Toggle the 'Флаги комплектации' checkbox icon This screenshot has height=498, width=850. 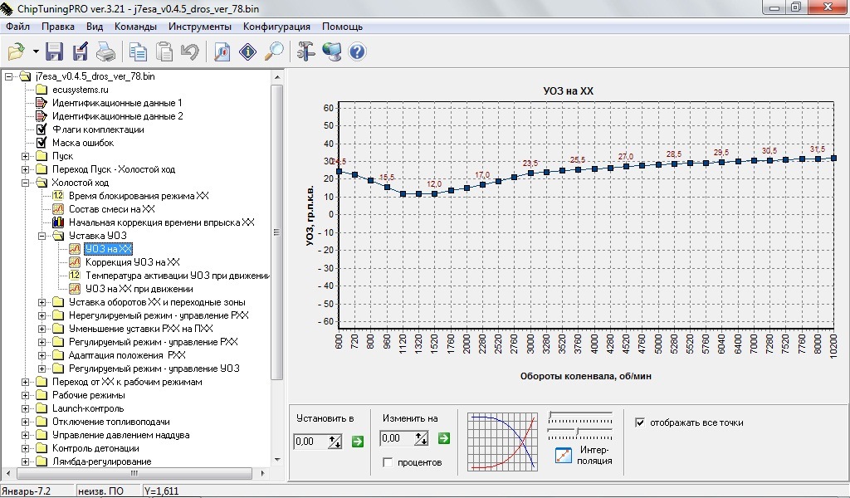point(42,129)
